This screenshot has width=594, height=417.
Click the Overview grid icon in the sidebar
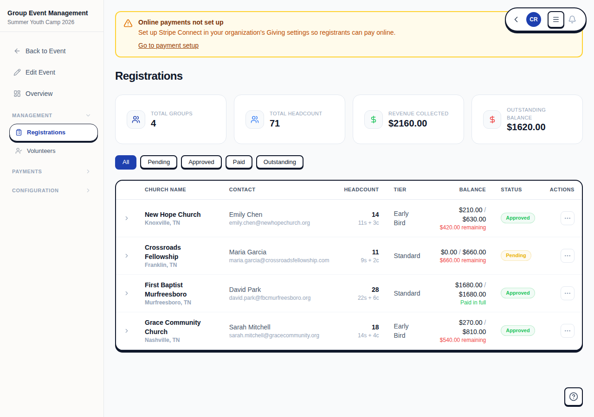pyautogui.click(x=17, y=94)
